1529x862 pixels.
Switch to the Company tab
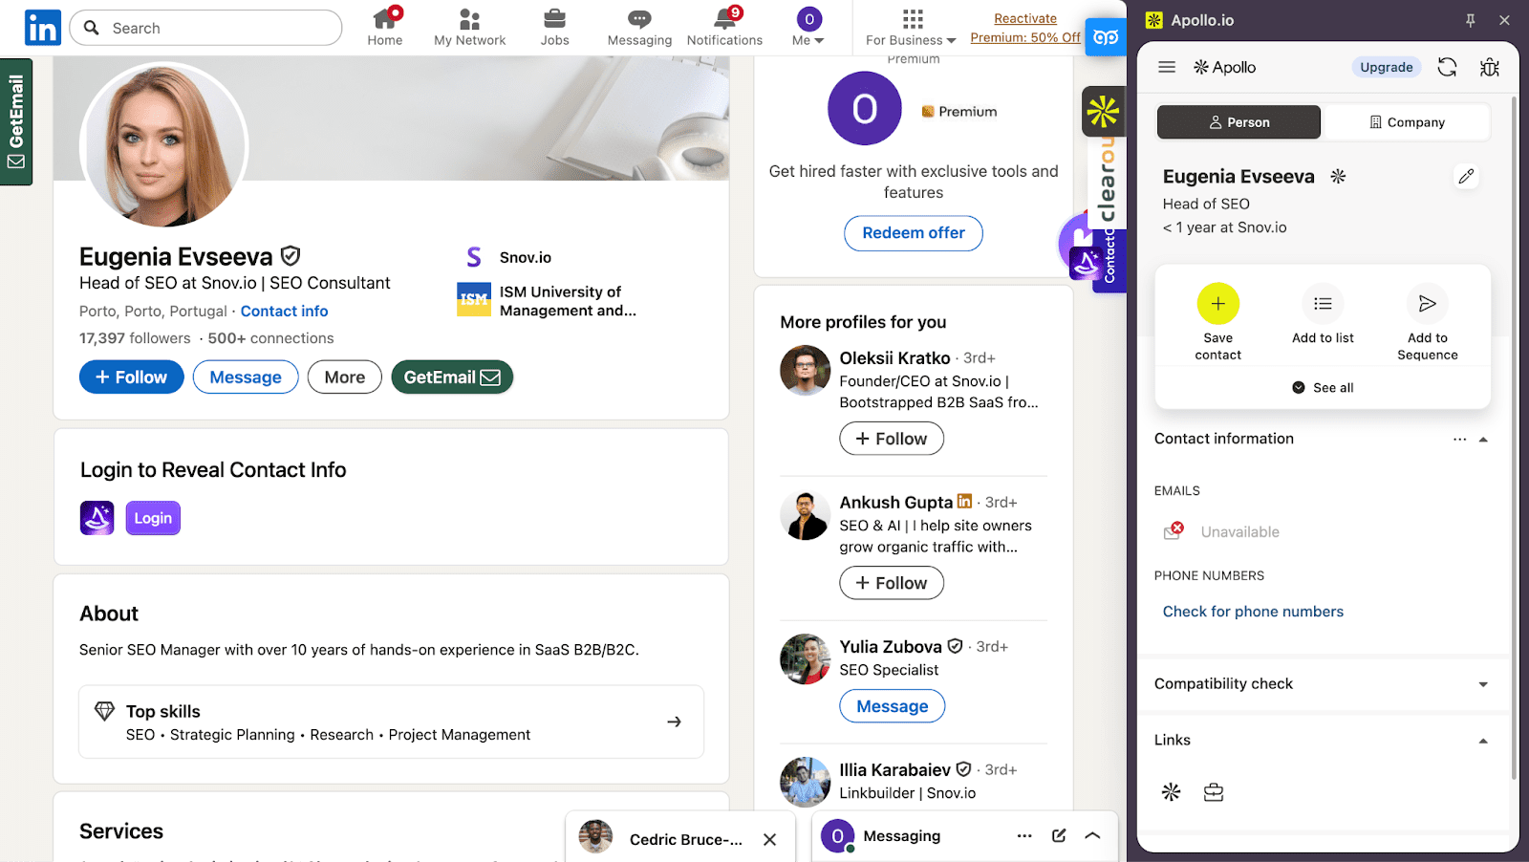[1407, 122]
